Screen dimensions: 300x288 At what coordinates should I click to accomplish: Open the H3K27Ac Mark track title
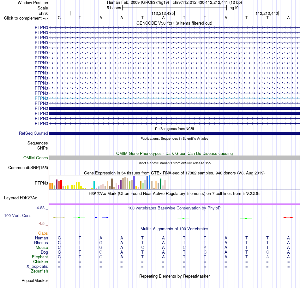(x=174, y=194)
